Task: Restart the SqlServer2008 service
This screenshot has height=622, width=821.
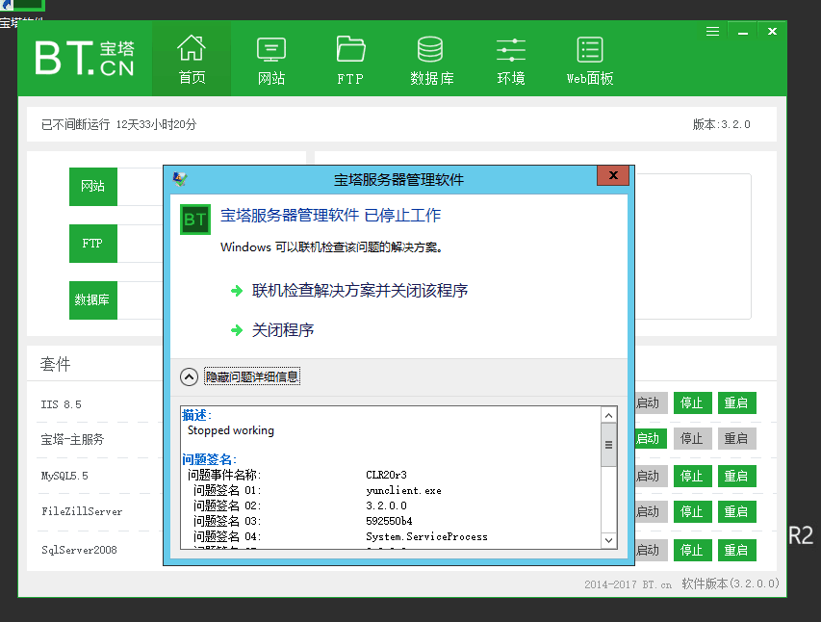Action: click(x=736, y=550)
